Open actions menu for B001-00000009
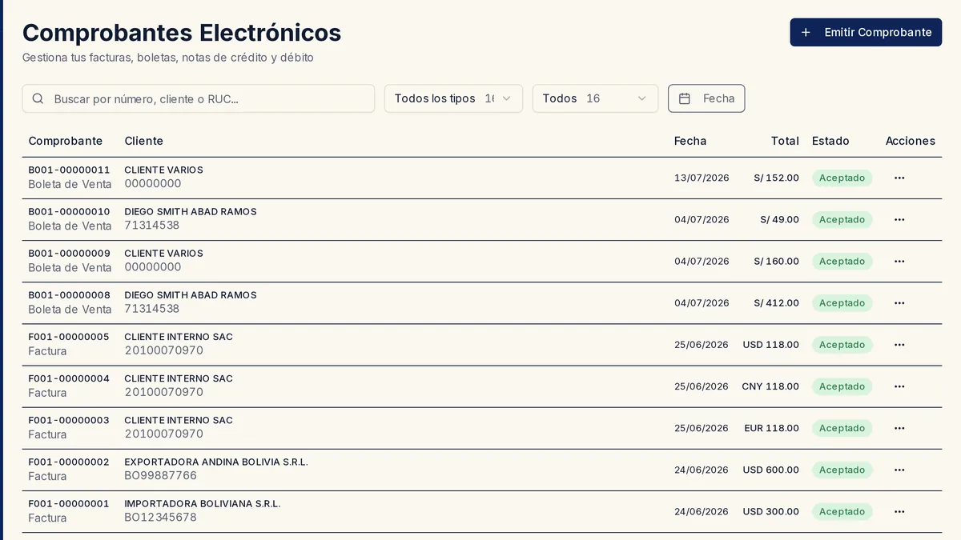Viewport: 961px width, 540px height. pos(899,261)
